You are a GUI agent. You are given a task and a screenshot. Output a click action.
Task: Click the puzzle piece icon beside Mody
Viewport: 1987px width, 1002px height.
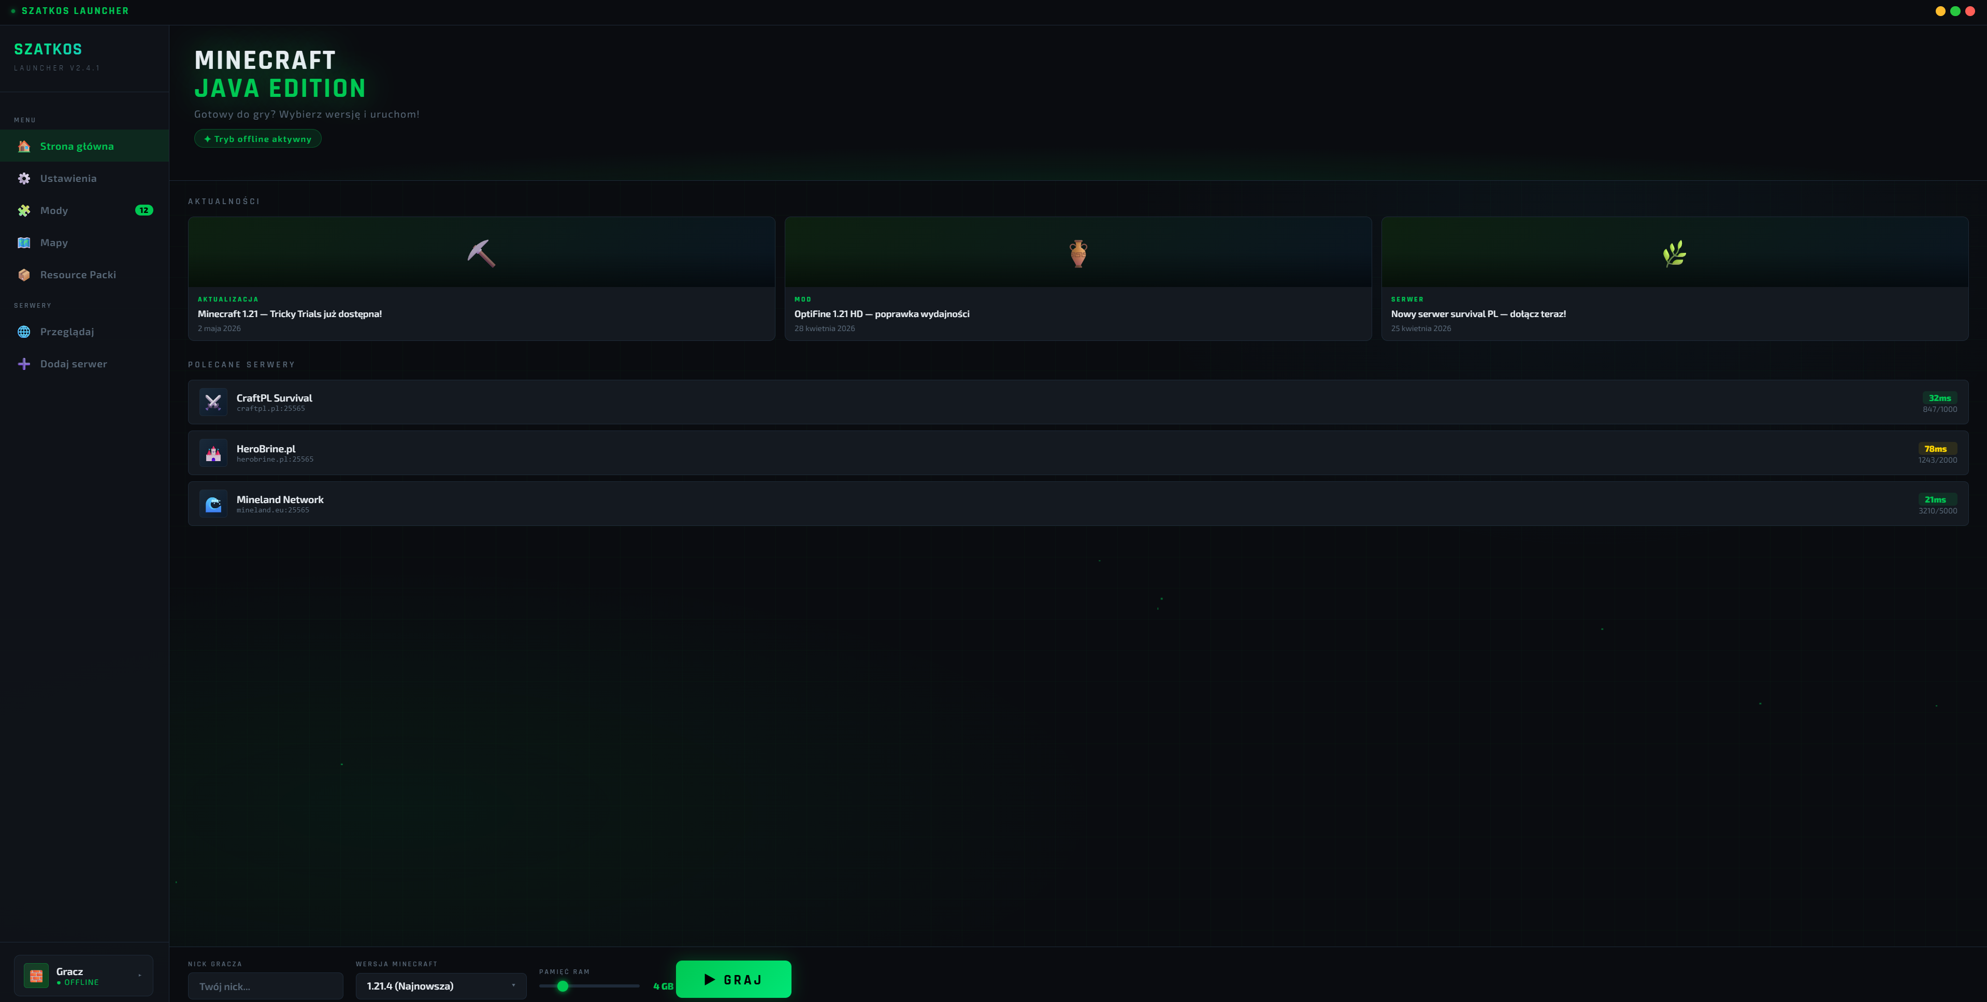click(24, 210)
